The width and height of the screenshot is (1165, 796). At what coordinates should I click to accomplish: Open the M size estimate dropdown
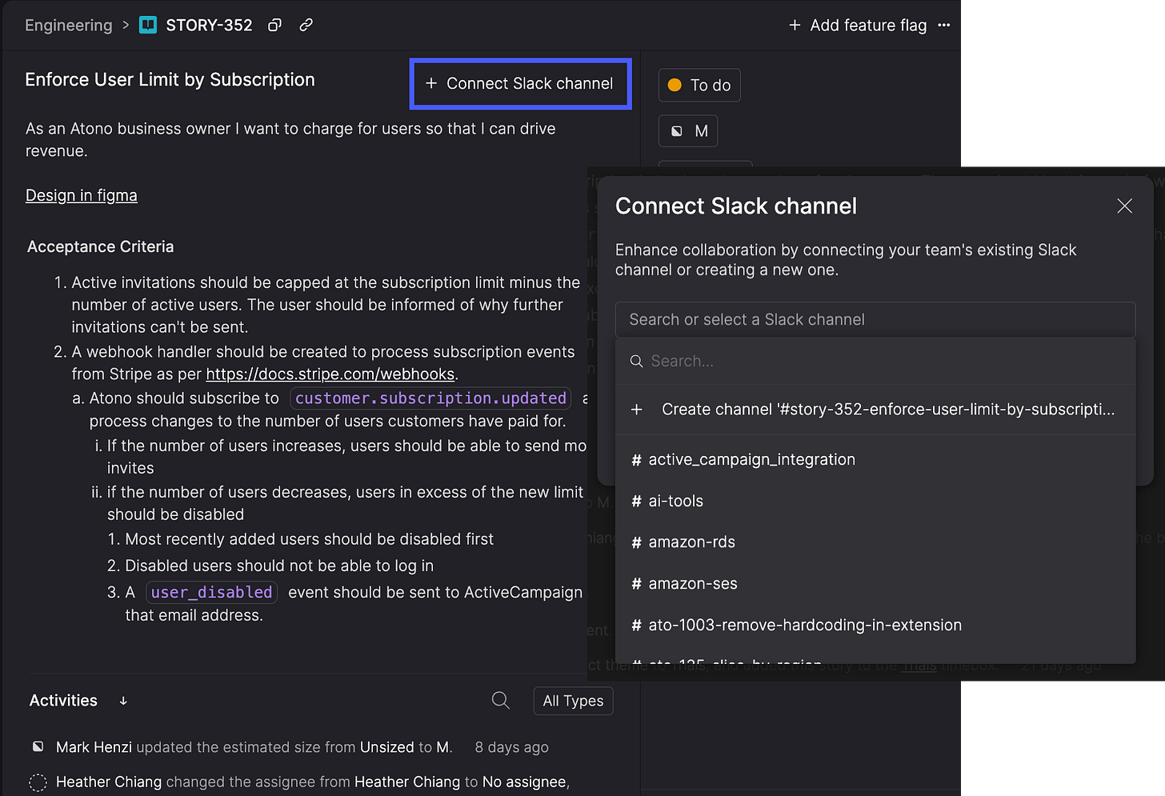point(688,131)
